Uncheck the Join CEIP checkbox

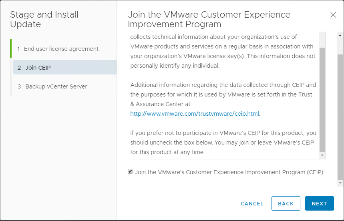130,172
